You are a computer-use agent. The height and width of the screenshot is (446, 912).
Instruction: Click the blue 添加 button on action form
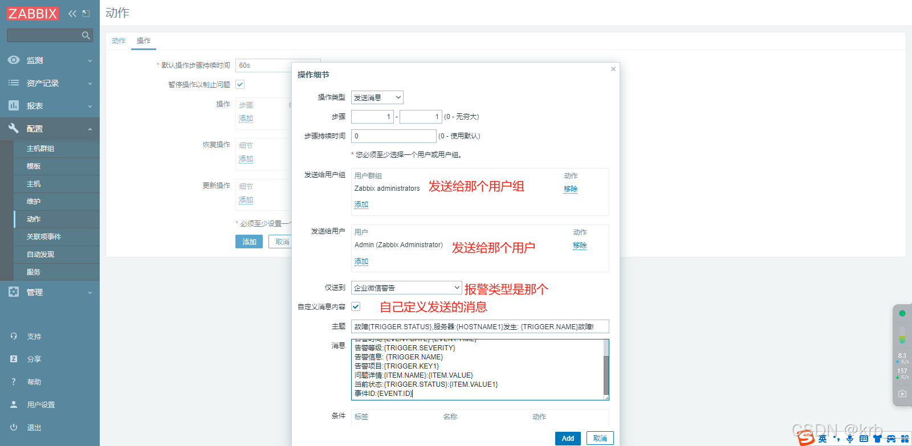249,242
